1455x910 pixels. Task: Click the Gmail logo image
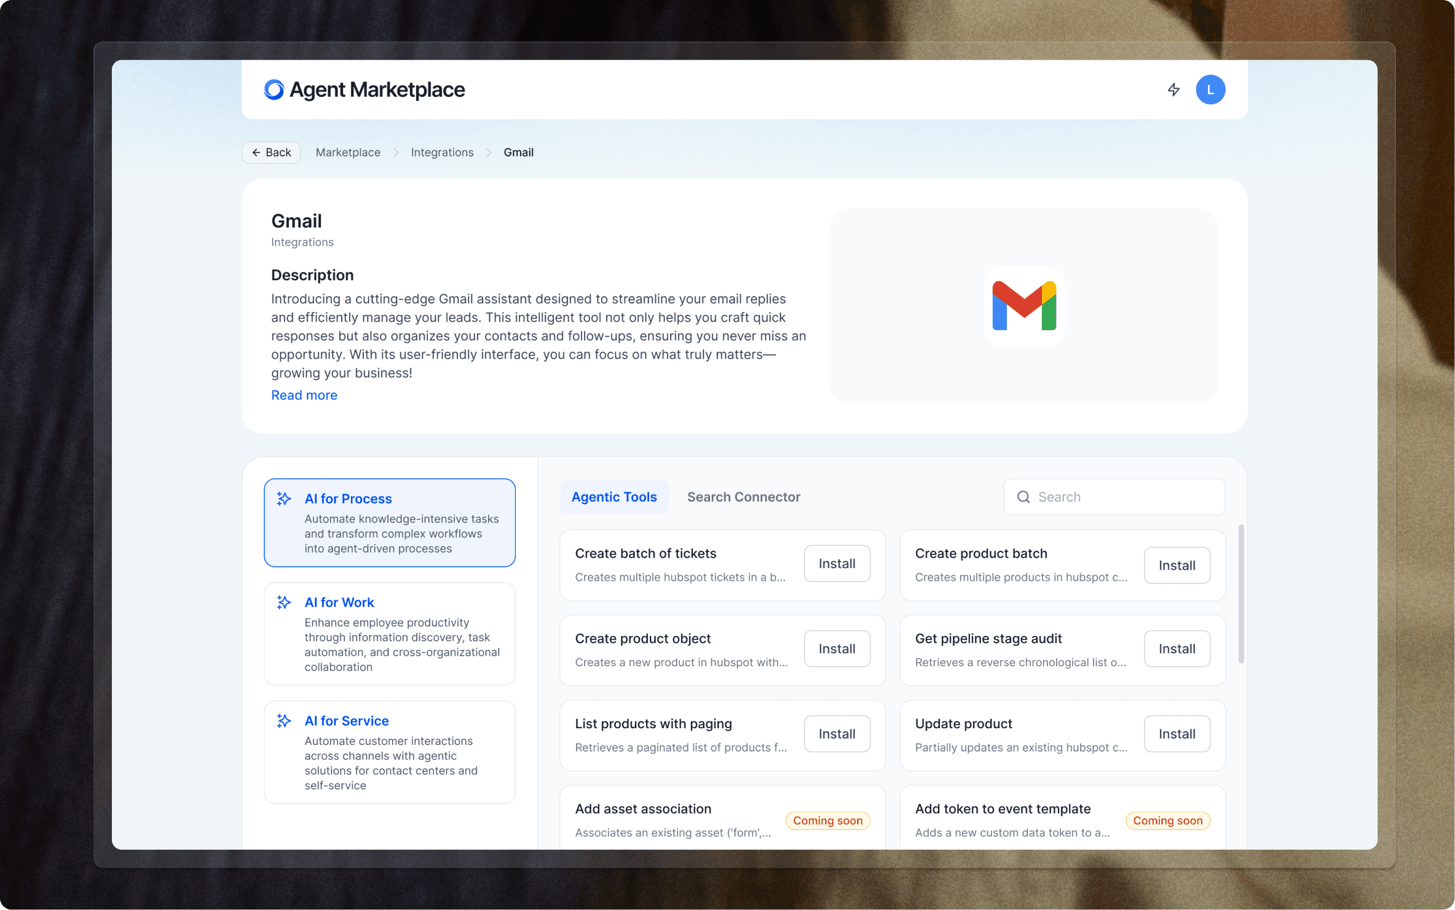coord(1023,306)
